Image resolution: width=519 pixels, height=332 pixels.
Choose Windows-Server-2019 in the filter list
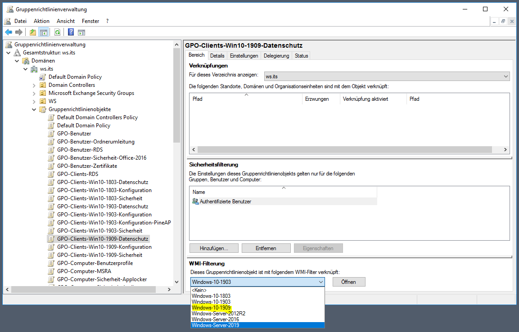(x=257, y=325)
